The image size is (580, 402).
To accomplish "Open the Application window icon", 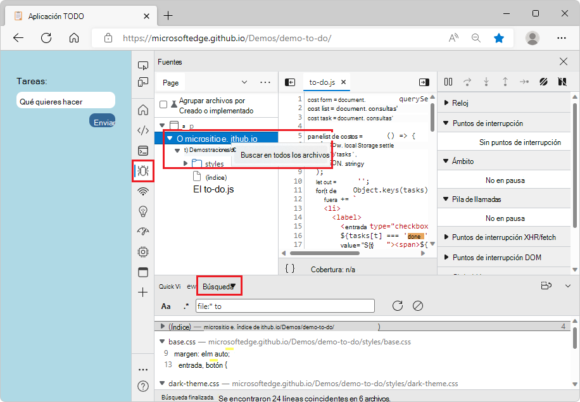I will 142,272.
